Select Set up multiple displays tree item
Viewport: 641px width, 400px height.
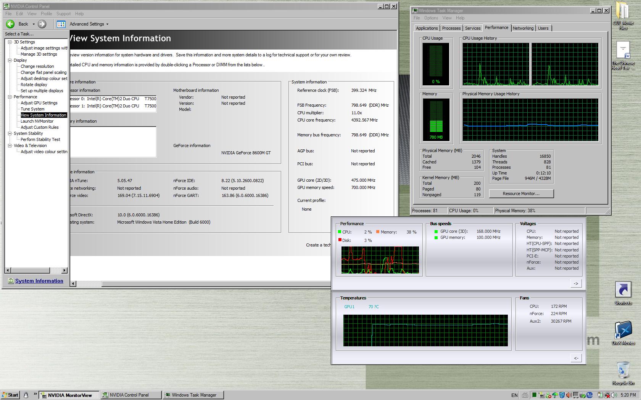pyautogui.click(x=42, y=91)
